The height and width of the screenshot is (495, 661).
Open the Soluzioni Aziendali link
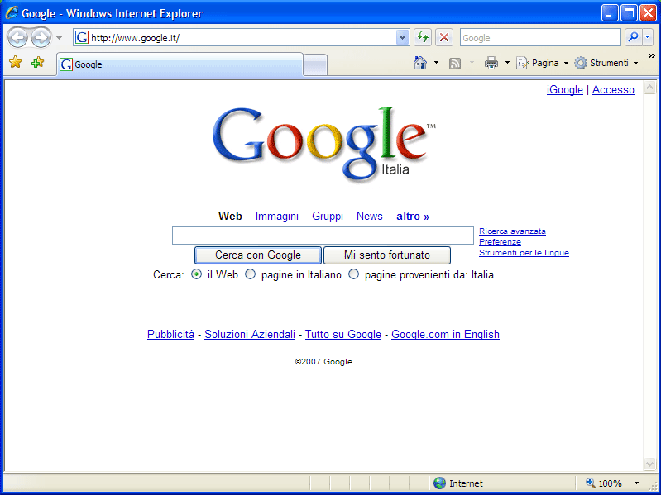pos(250,334)
